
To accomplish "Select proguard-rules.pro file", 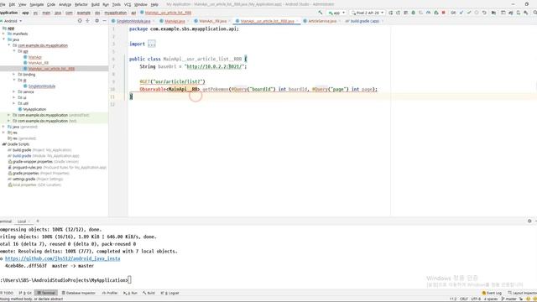I will [27, 168].
